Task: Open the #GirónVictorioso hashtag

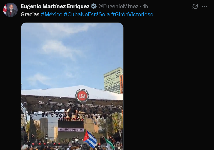Action: click(132, 14)
